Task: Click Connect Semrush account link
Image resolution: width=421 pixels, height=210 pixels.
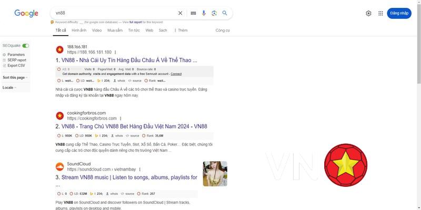Action: click(x=176, y=74)
